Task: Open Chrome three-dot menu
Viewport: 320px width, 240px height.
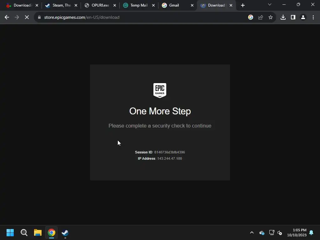Action: [x=313, y=17]
